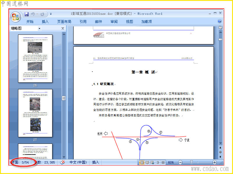233x174 pixels.
Task: Click the proofing errors icon in status bar
Action: pyautogui.click(x=62, y=162)
